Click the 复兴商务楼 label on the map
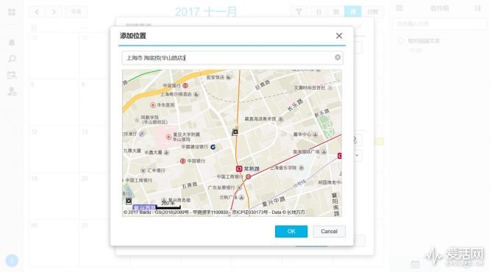Image resolution: width=490 pixels, height=272 pixels. click(179, 200)
